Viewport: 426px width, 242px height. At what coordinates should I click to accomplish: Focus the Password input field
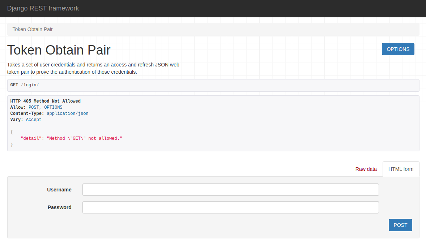point(230,207)
